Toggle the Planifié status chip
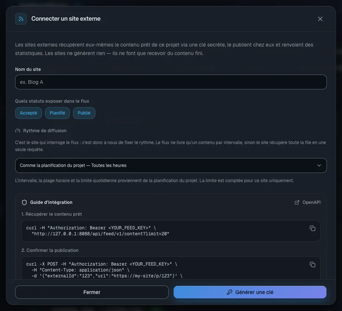 click(57, 113)
